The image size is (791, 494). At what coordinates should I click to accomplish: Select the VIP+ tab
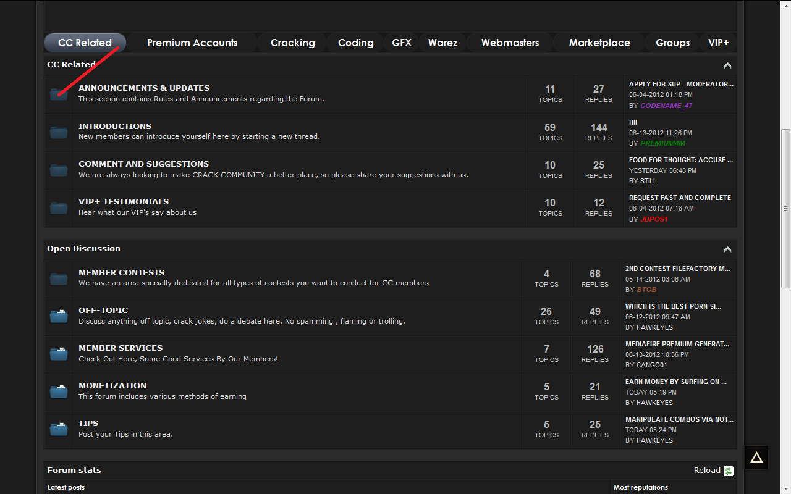click(719, 43)
